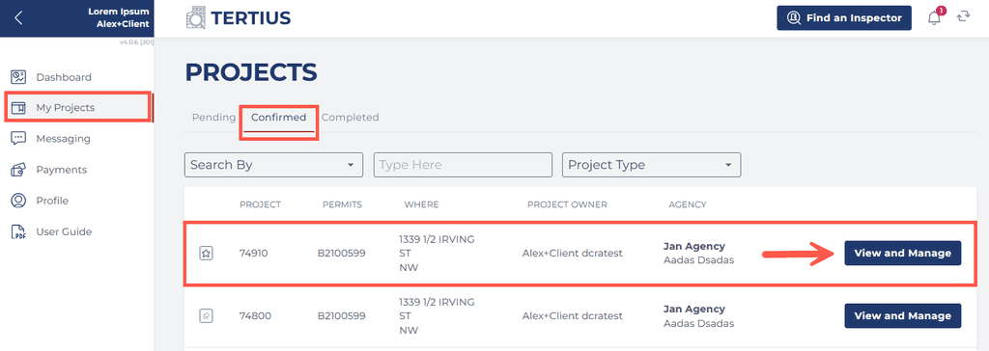Switch to the Completed tab
Viewport: 989px width, 351px height.
350,118
